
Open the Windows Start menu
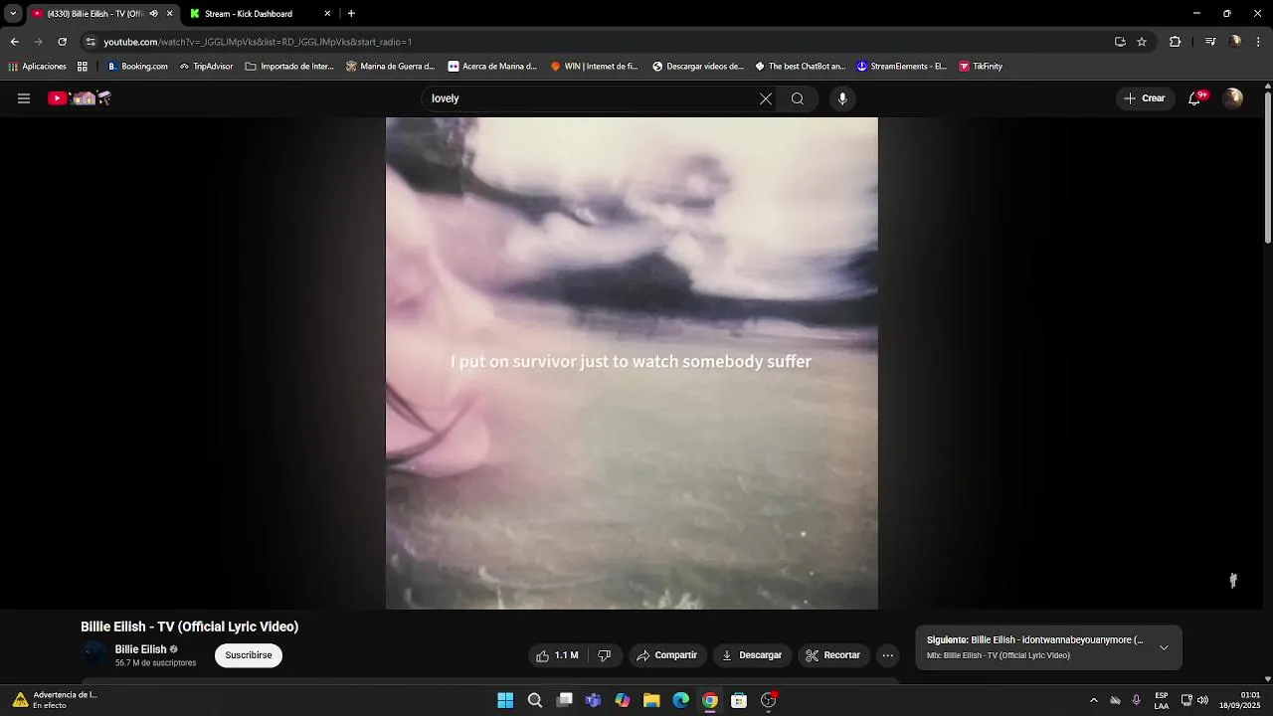click(505, 701)
